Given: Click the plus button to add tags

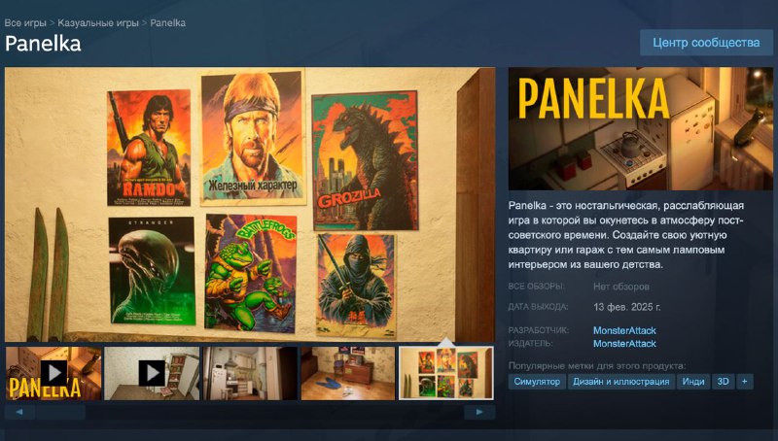Looking at the screenshot, I should click(745, 382).
